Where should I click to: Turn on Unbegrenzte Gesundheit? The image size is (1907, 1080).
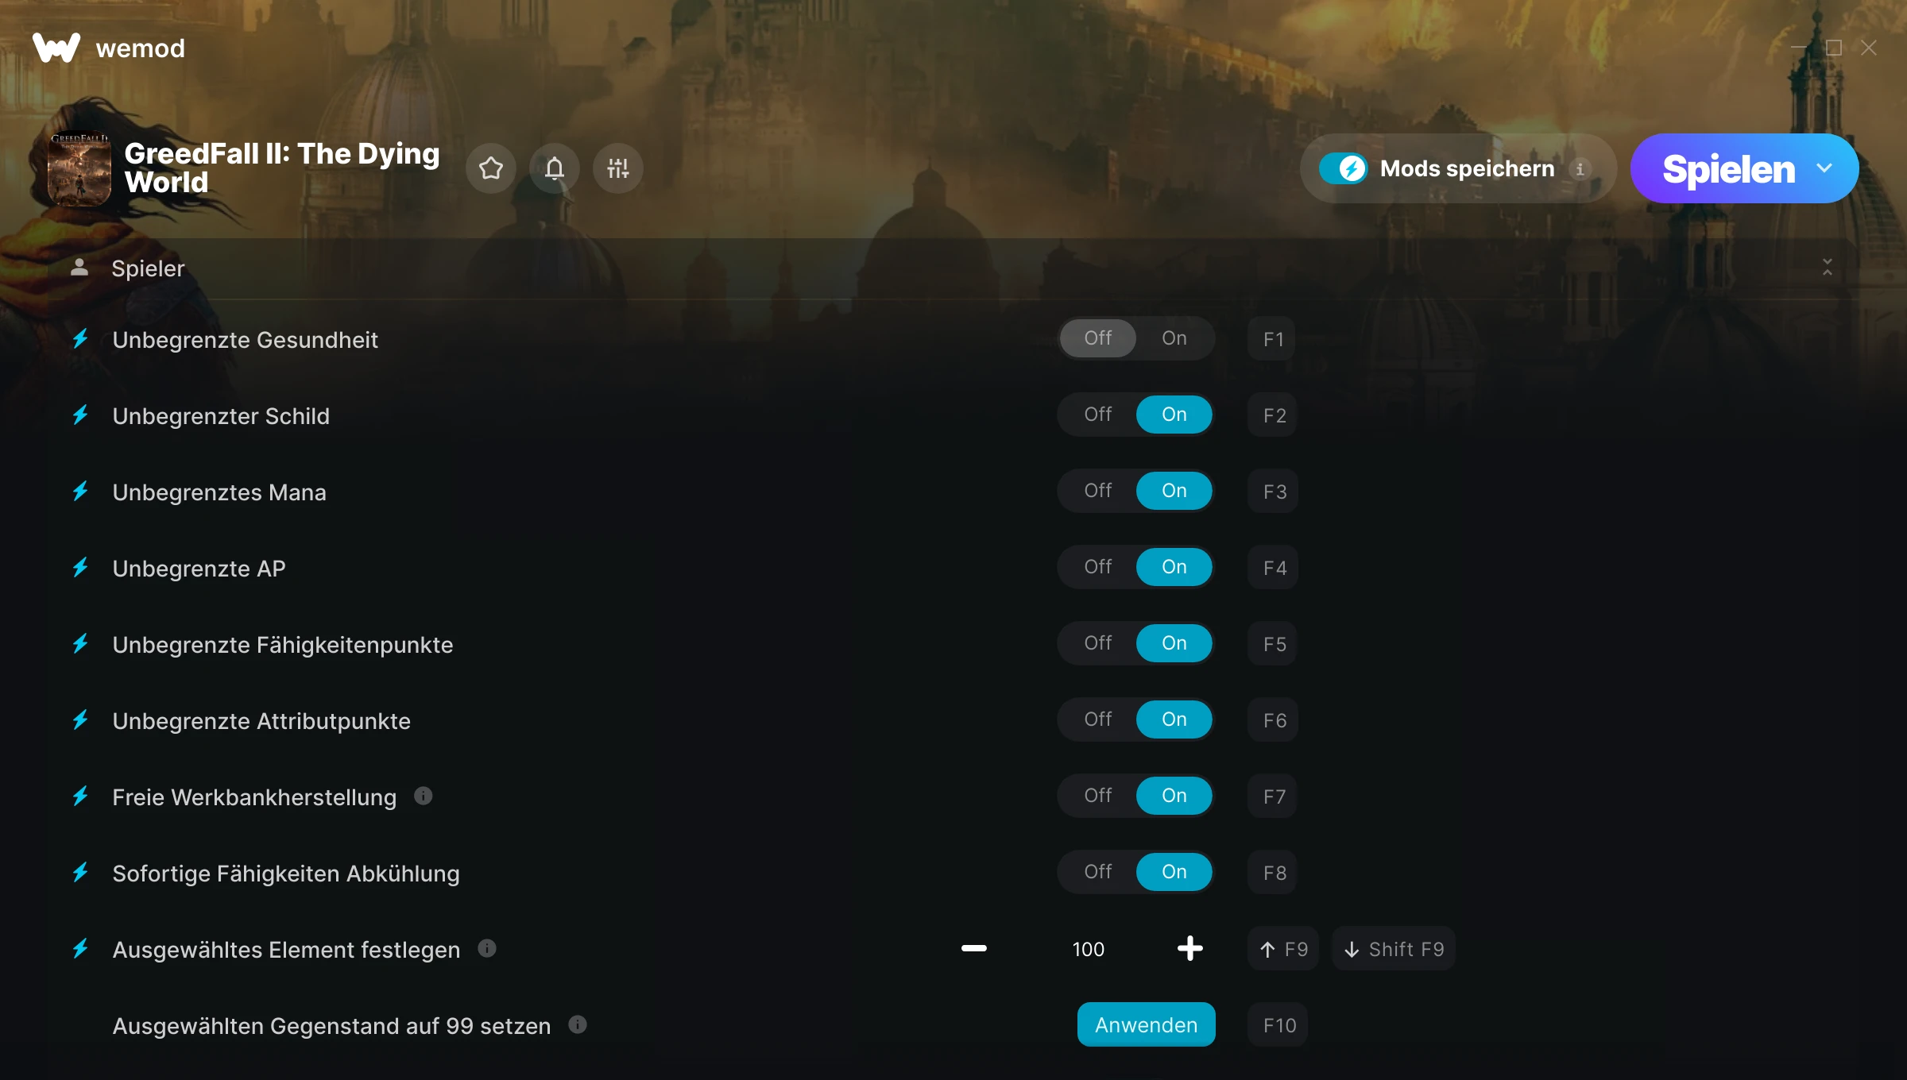coord(1174,338)
